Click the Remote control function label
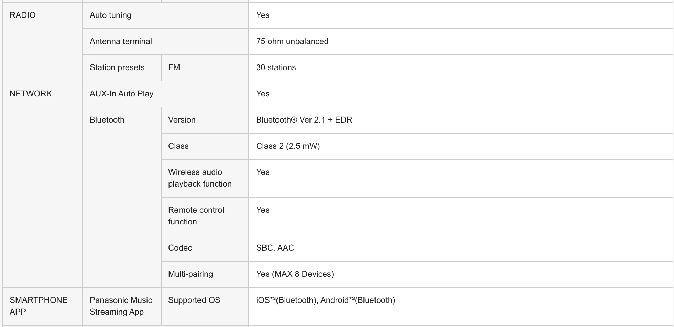 pyautogui.click(x=196, y=216)
